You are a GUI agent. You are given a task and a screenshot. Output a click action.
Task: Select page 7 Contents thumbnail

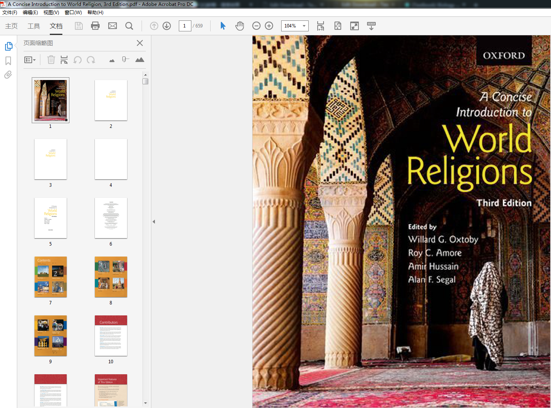51,277
